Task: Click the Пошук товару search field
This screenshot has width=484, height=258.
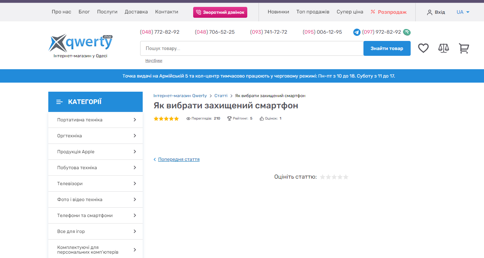Action: pos(252,49)
